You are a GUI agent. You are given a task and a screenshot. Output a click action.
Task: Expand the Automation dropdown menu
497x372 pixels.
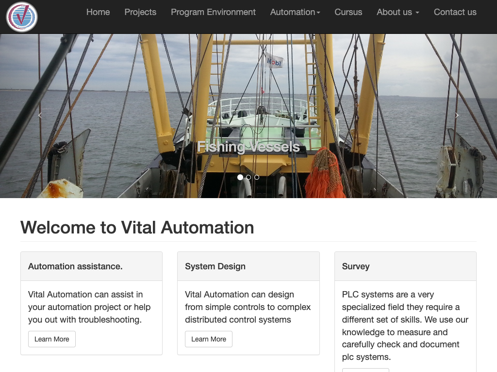point(295,12)
